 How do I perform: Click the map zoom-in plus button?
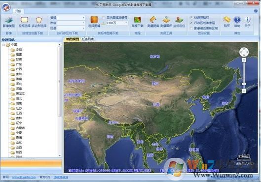pos(244,60)
